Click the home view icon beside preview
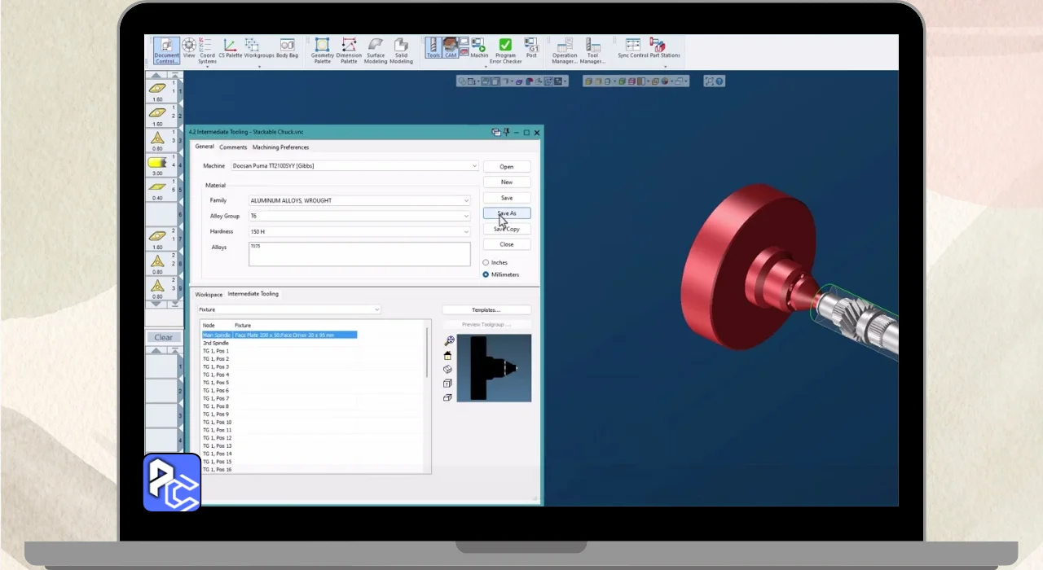This screenshot has height=570, width=1043. 447,355
